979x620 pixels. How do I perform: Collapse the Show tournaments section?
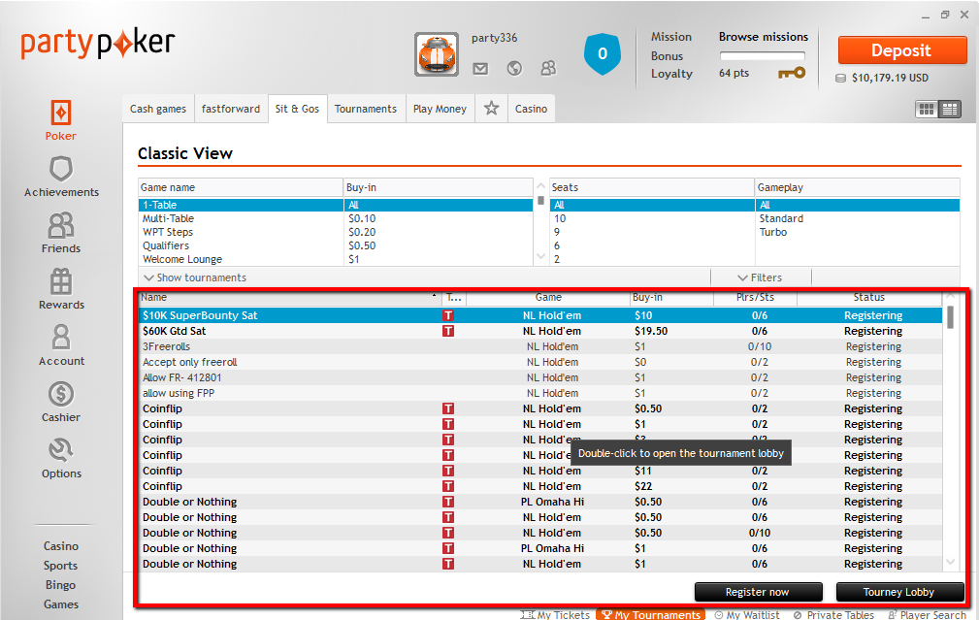(x=195, y=277)
